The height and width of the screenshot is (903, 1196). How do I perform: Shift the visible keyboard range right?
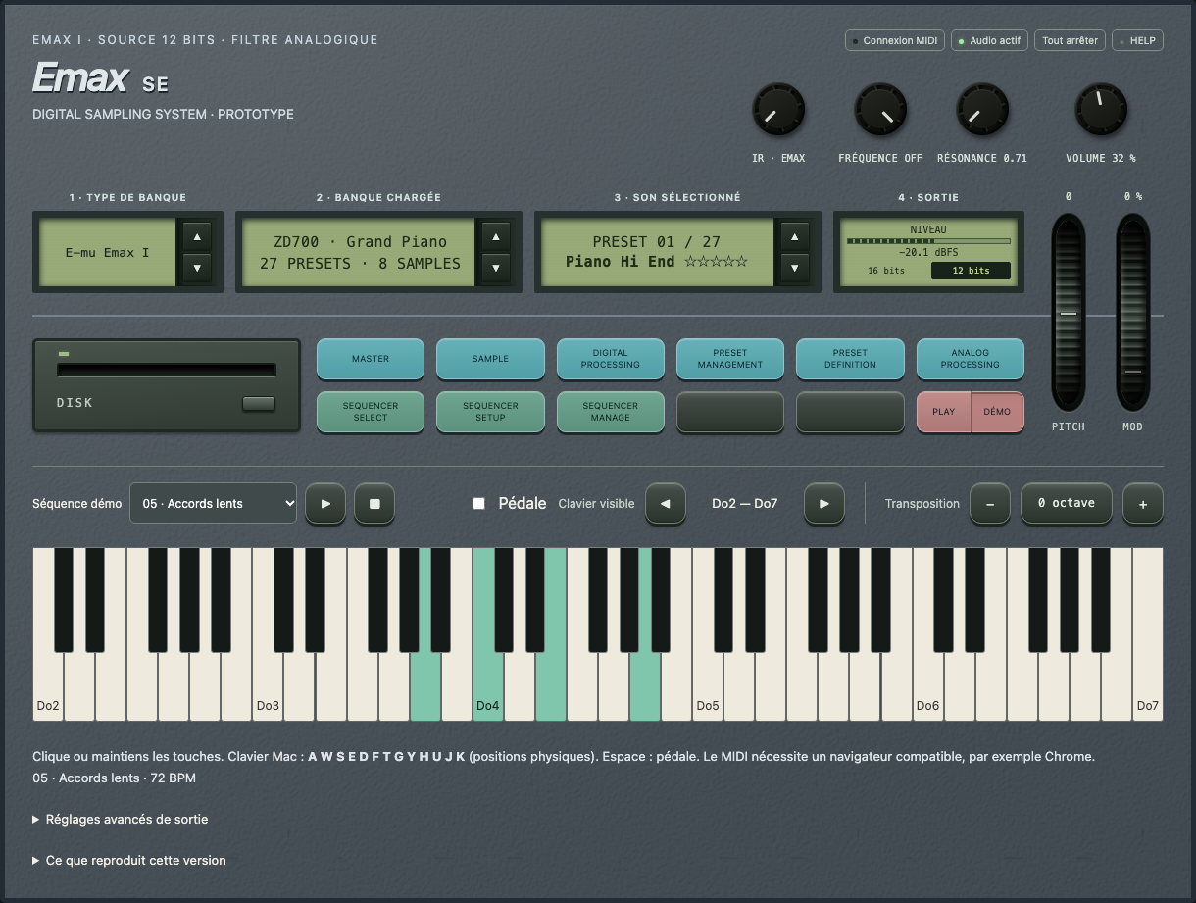[824, 504]
